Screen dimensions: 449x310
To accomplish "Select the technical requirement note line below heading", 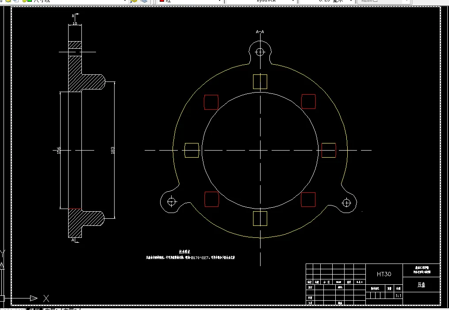I will coord(190,257).
